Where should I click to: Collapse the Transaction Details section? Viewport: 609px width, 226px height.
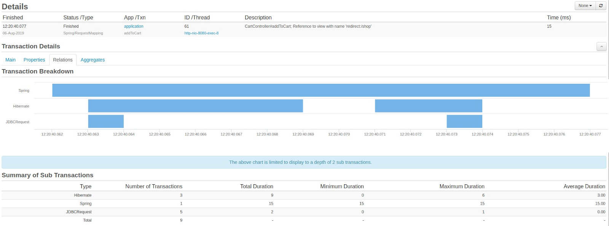point(601,47)
